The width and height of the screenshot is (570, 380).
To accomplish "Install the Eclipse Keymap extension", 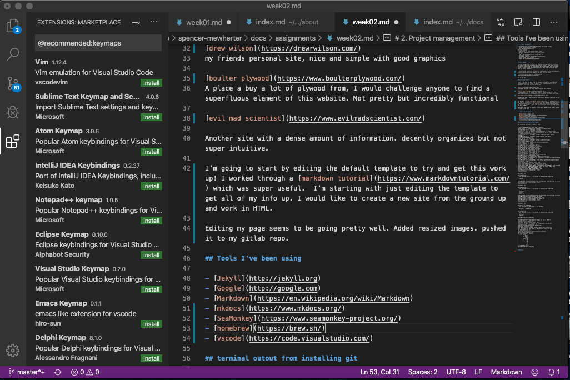I will pos(151,255).
